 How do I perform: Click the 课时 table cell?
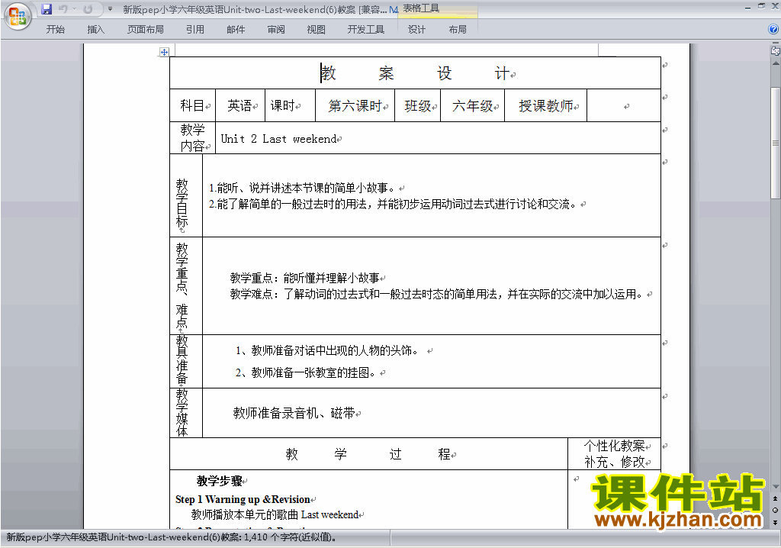(x=291, y=106)
